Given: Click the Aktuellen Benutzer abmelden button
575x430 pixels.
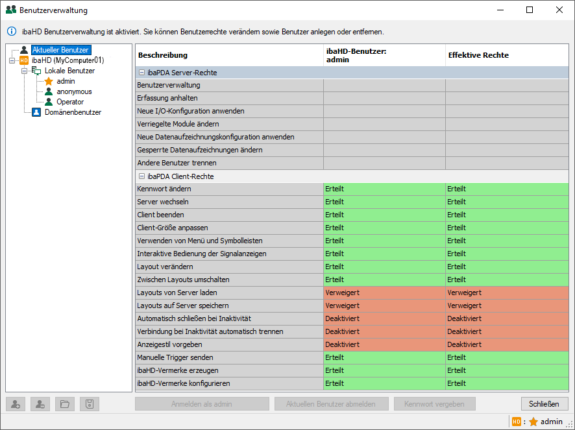Looking at the screenshot, I should [x=331, y=404].
